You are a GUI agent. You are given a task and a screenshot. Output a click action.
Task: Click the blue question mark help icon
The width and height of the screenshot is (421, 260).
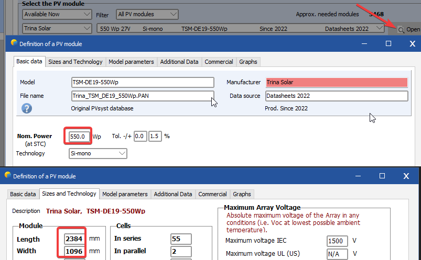pos(27,109)
